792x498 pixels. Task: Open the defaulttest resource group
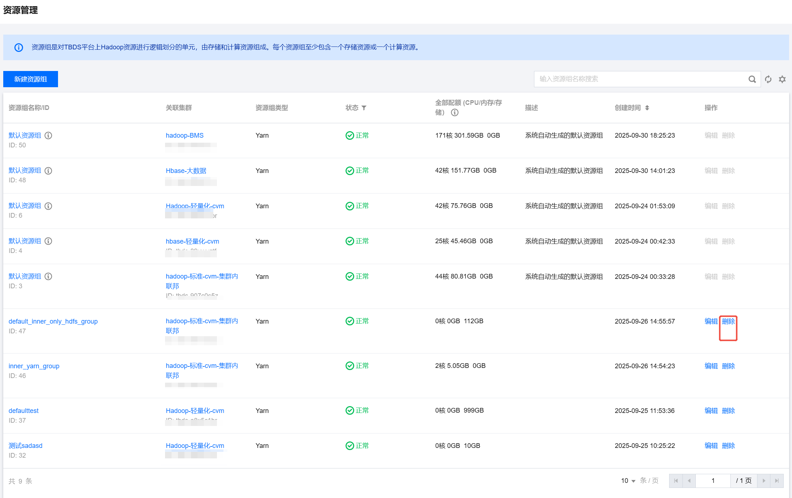point(23,411)
